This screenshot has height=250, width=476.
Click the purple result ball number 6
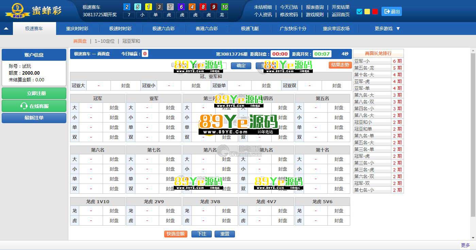181,7
